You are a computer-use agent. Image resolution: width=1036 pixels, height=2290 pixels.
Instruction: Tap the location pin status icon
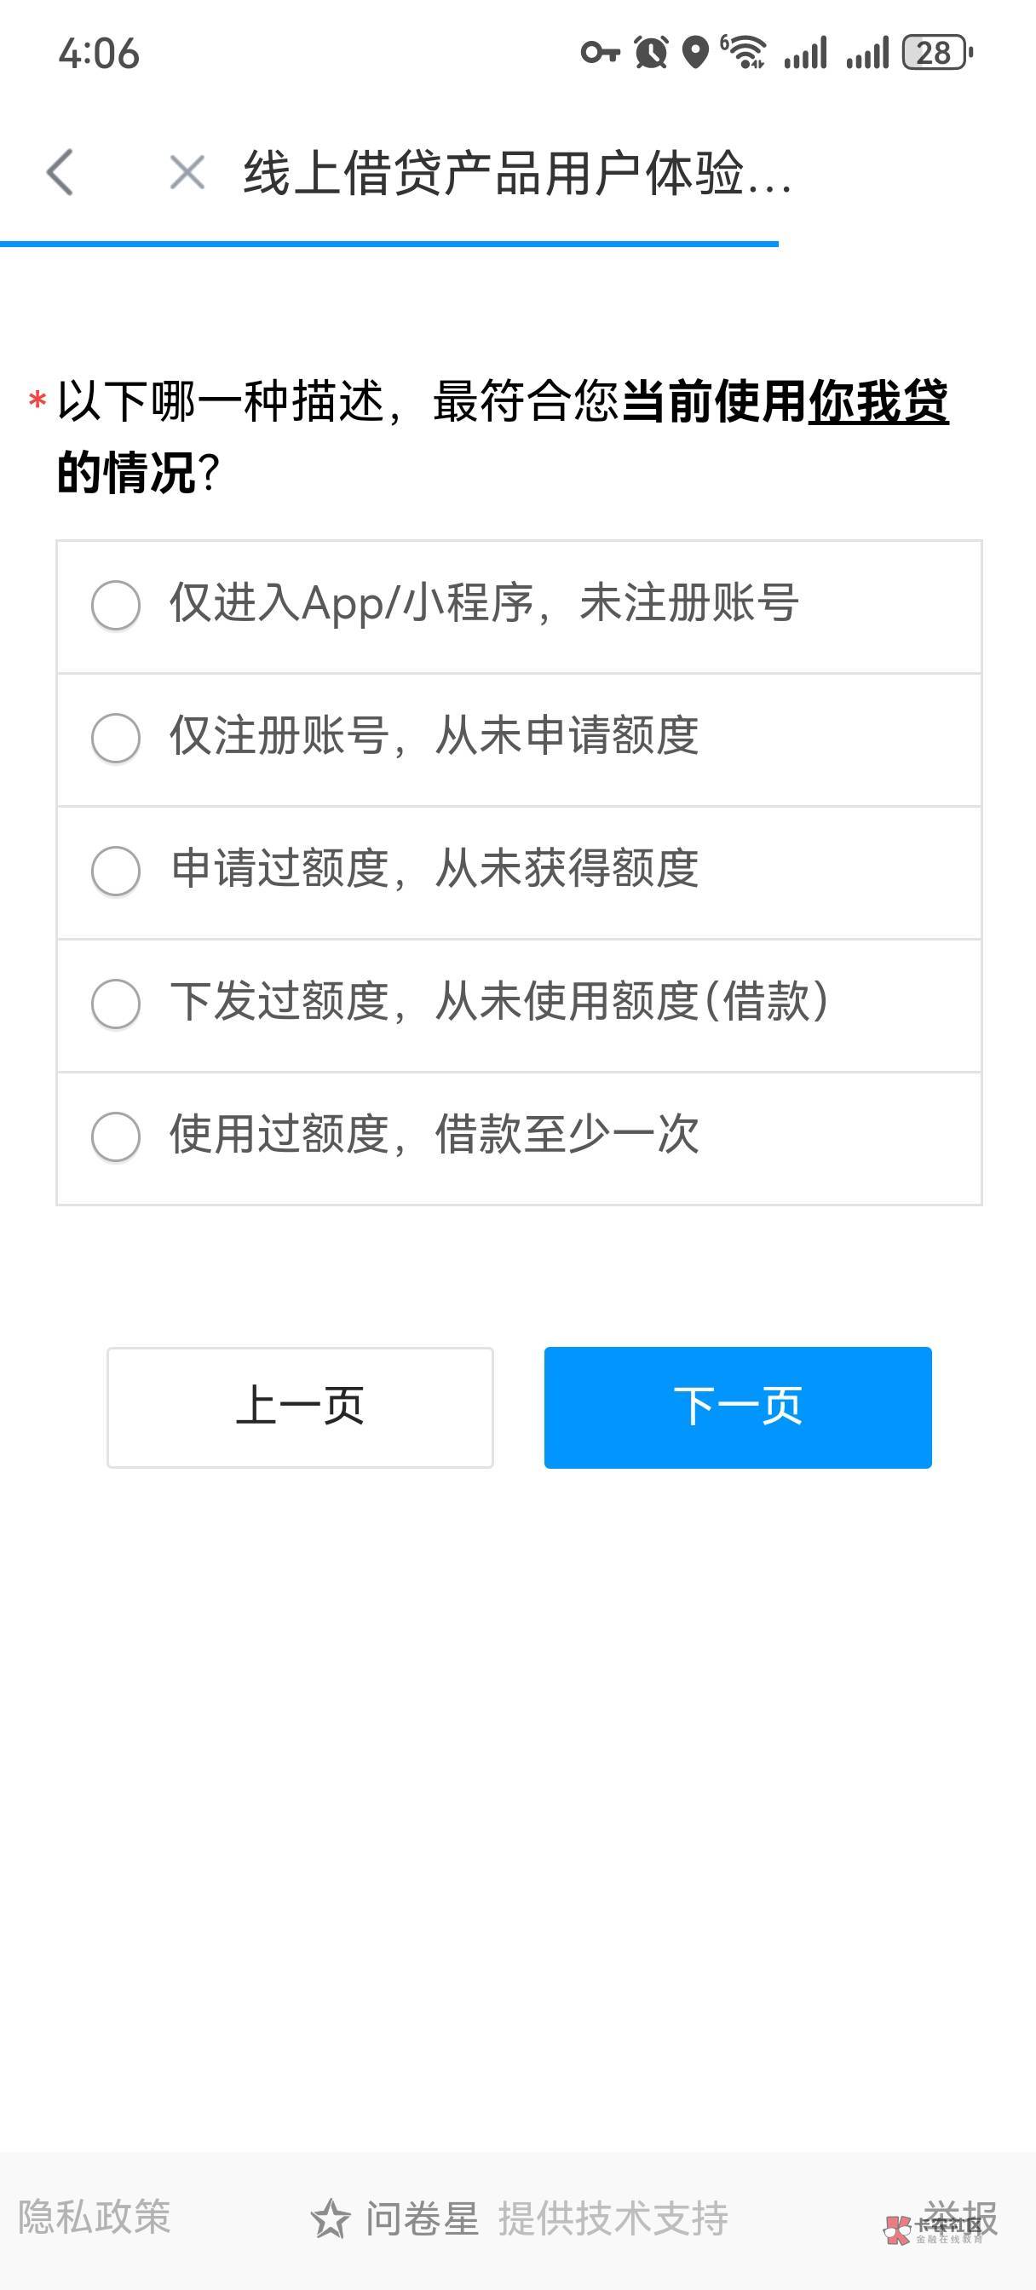point(695,53)
